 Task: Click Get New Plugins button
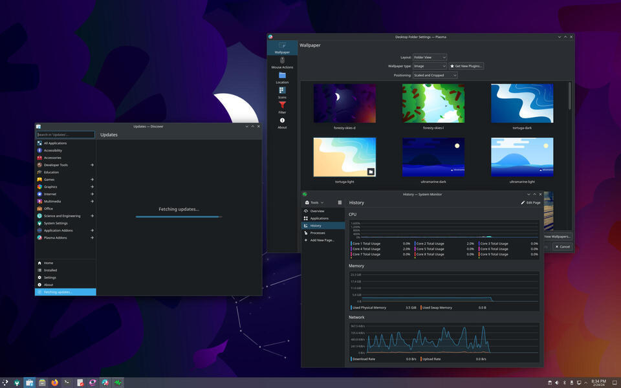click(466, 66)
